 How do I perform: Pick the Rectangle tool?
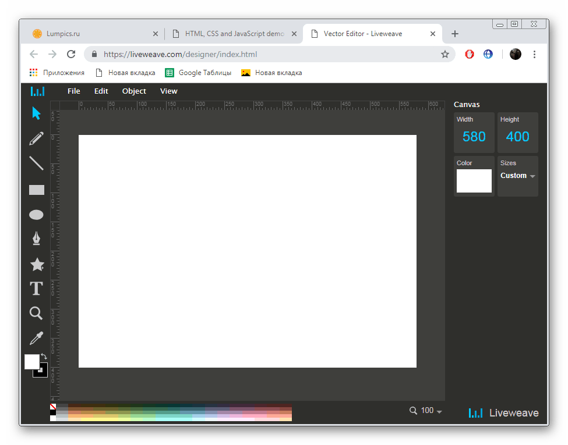coord(36,189)
